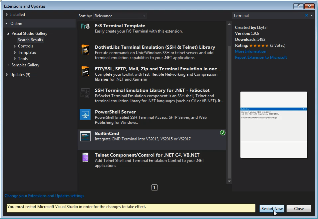Click the SSH Terminal Emulation FxSocket icon

pos(85,93)
